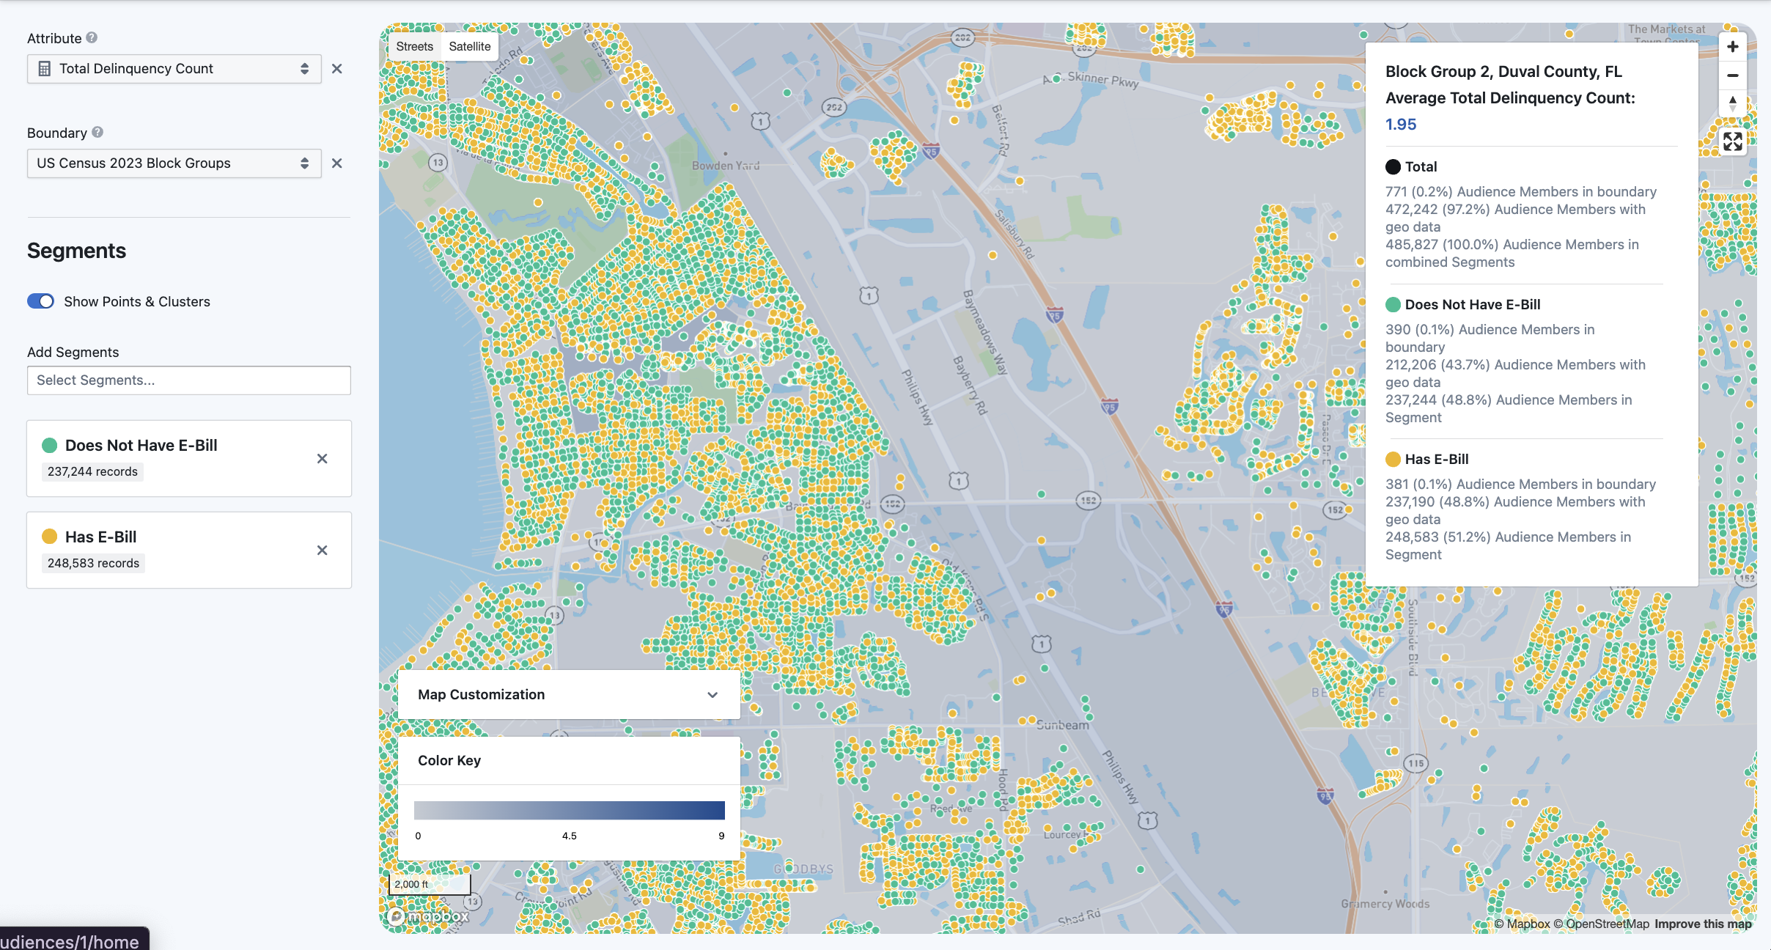Click the Improve this map link
The width and height of the screenshot is (1771, 950).
pos(1702,924)
